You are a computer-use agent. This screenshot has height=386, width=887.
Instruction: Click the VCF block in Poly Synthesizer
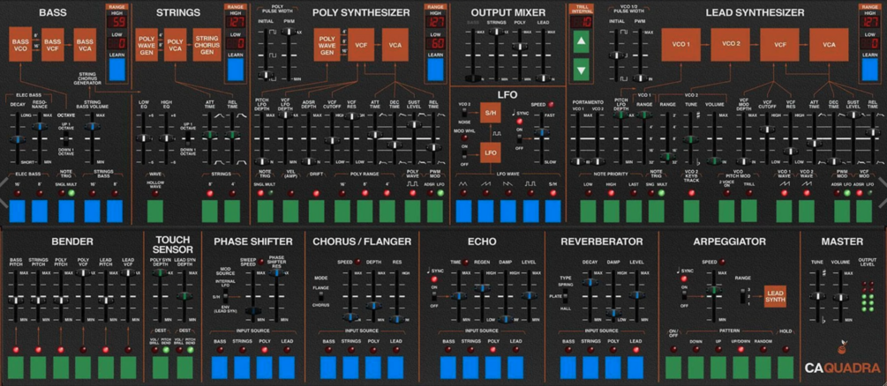click(360, 45)
